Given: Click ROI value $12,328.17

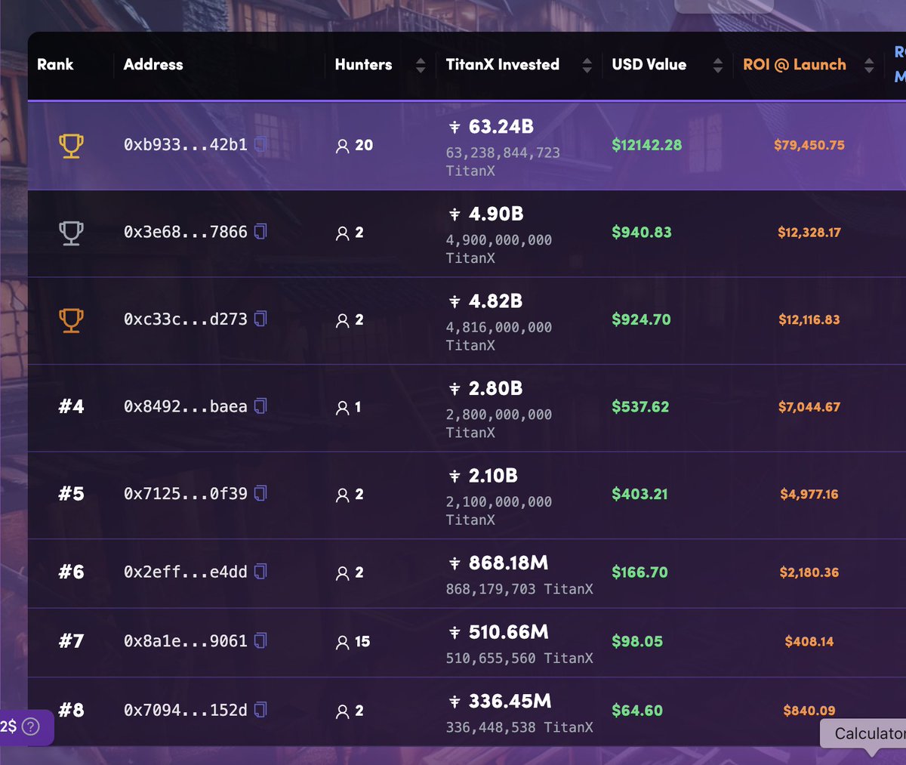Looking at the screenshot, I should click(809, 233).
